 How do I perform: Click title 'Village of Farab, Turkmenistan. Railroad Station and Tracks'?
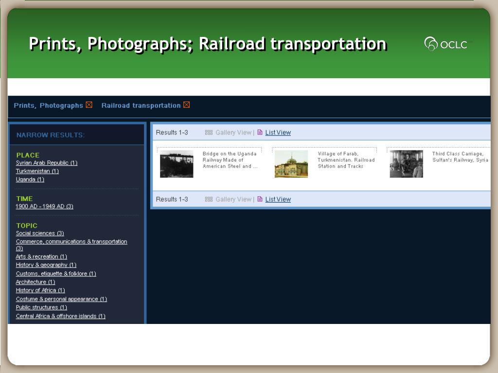click(x=346, y=160)
